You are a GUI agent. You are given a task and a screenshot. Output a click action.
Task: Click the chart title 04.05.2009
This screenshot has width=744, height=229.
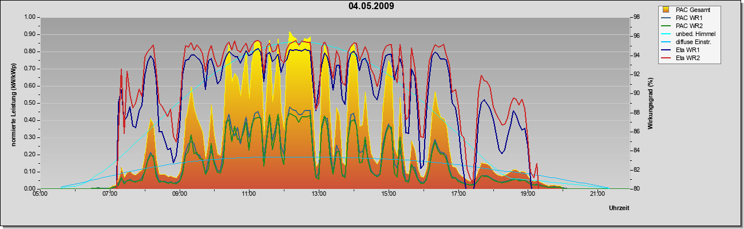[x=371, y=6]
